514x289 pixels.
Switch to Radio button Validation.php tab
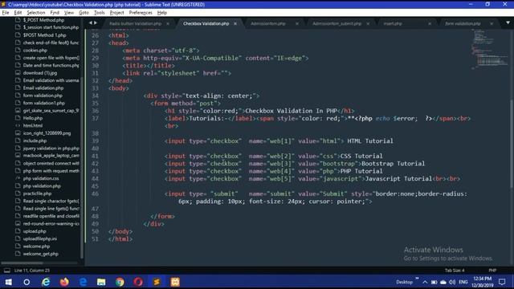click(x=136, y=23)
